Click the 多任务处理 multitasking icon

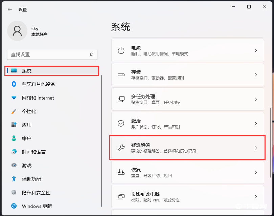[121, 99]
